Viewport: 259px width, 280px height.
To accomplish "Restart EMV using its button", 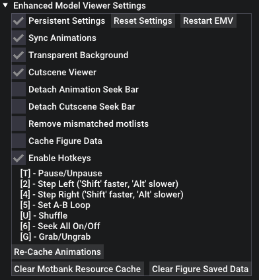I will (208, 21).
